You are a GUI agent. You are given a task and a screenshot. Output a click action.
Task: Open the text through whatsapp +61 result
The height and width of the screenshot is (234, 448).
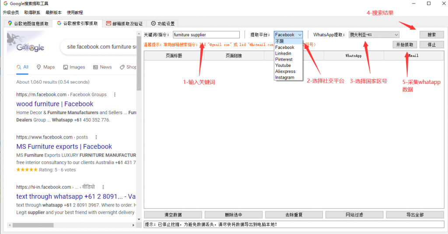(x=76, y=196)
